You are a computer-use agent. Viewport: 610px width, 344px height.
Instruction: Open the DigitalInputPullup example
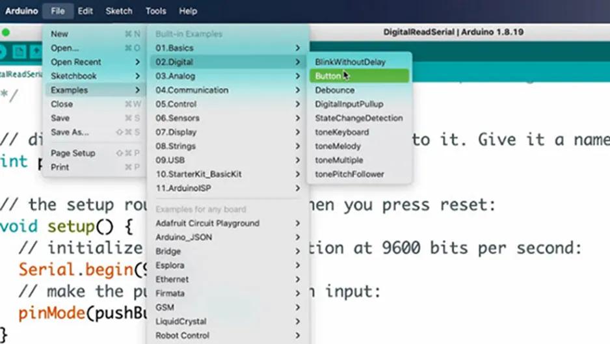359,104
